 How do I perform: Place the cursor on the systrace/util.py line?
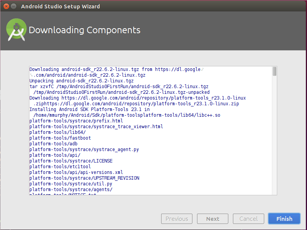[x=71, y=184]
